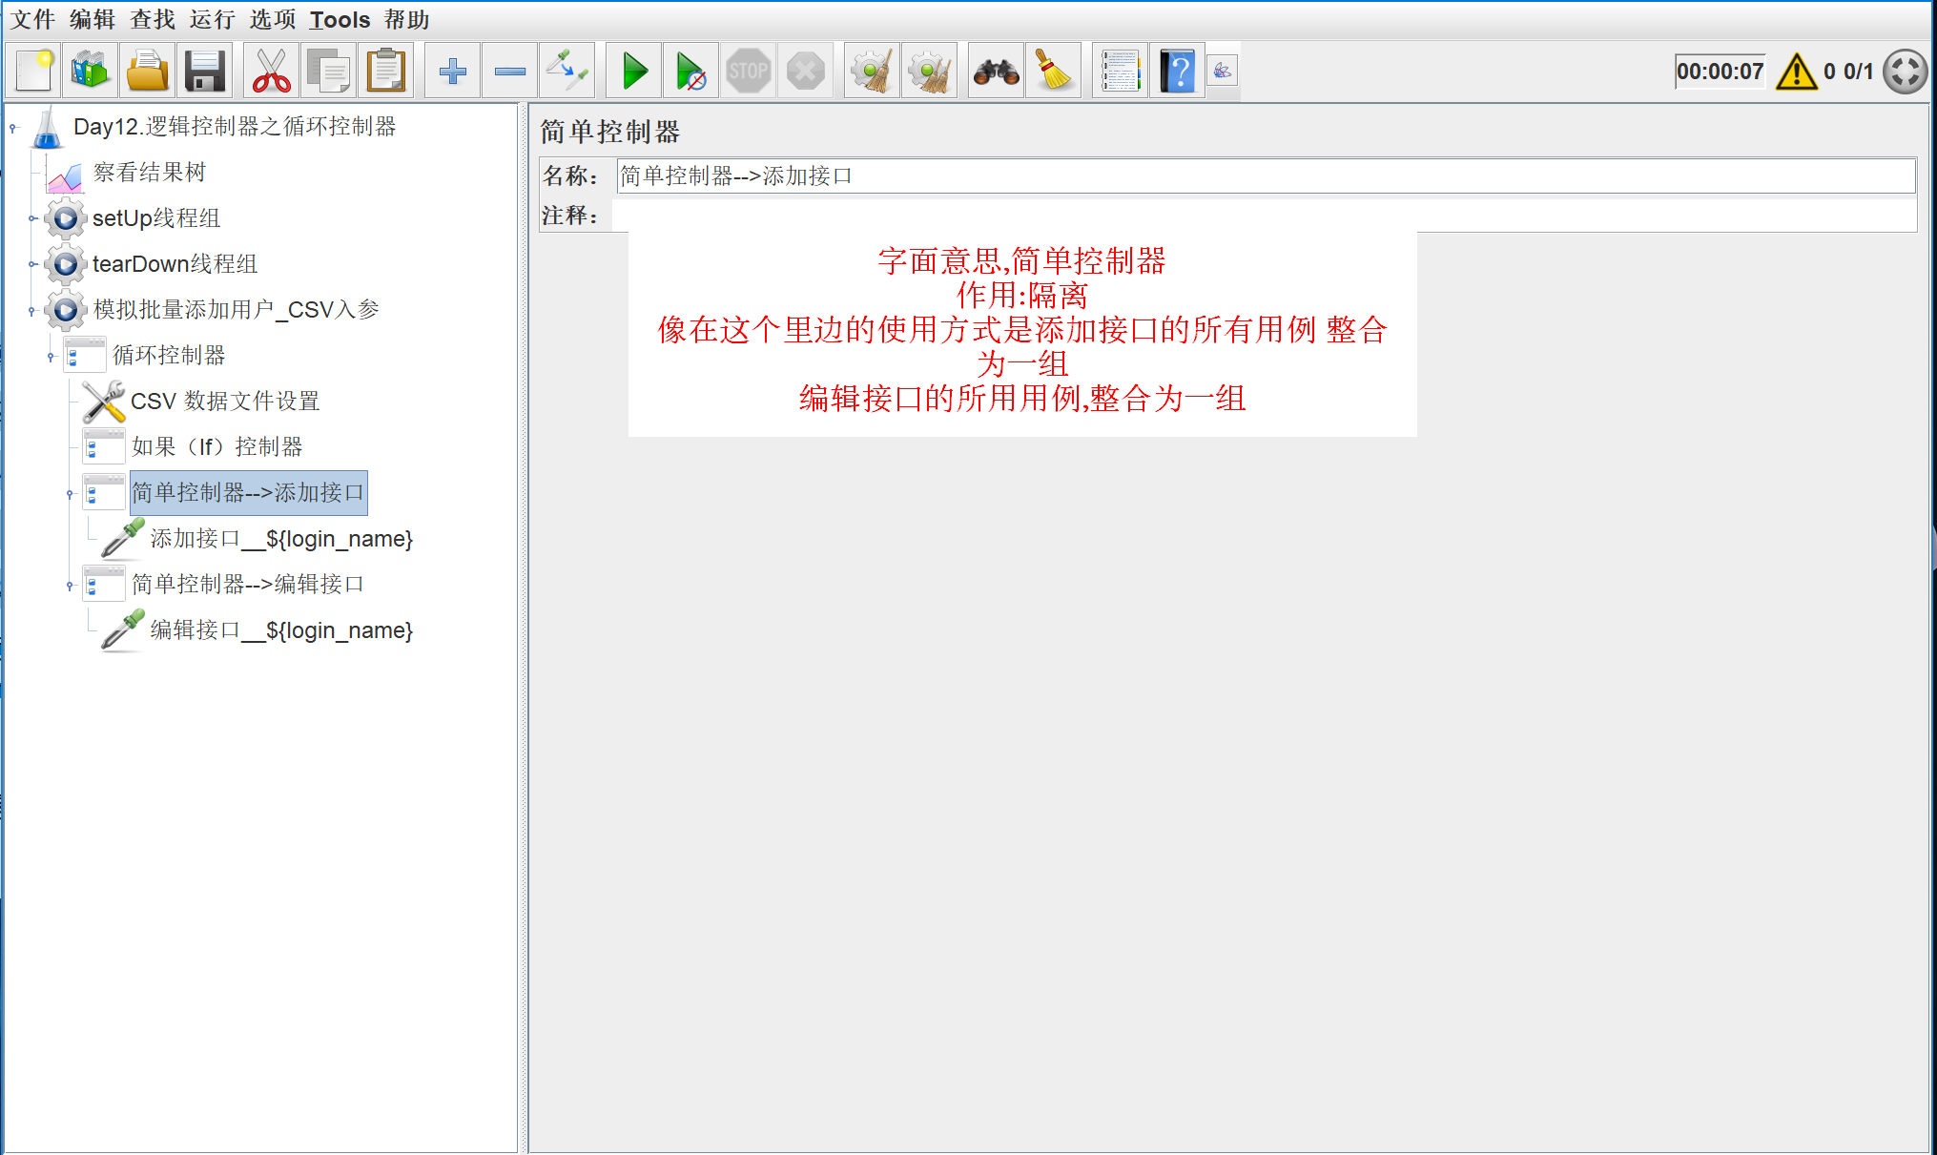This screenshot has height=1155, width=1937.
Task: Click the green Start run button
Action: click(x=634, y=72)
